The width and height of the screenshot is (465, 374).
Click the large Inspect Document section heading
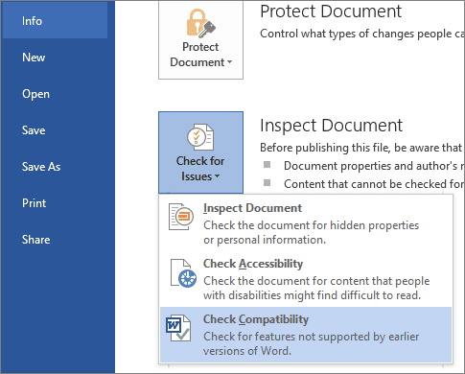click(x=331, y=126)
